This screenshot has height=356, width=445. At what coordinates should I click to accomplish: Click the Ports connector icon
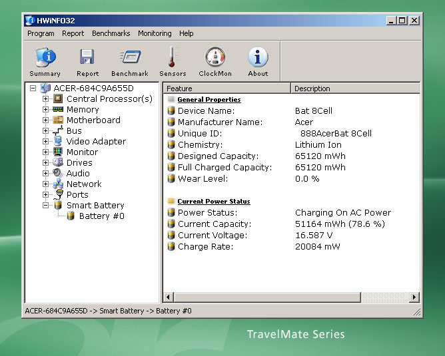point(59,194)
